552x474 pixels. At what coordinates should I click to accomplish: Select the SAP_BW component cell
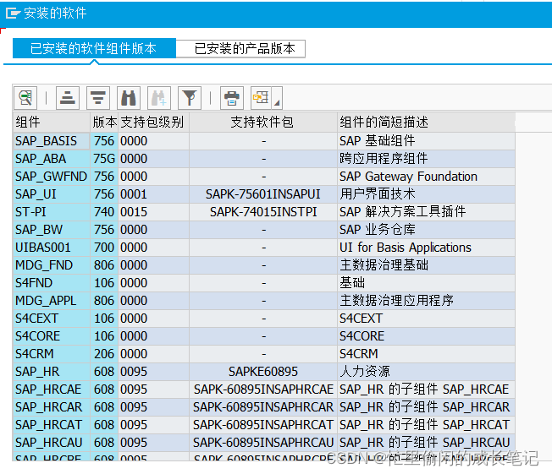click(x=52, y=230)
